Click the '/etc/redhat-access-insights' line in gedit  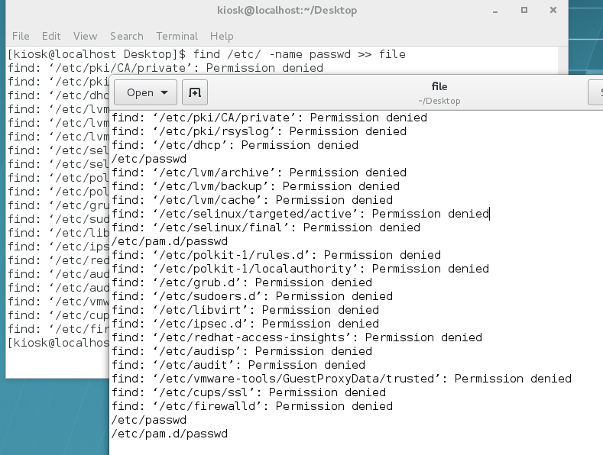pos(297,337)
